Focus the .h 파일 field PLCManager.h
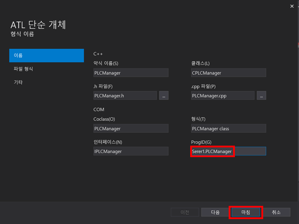This screenshot has height=224, width=299. pos(125,96)
